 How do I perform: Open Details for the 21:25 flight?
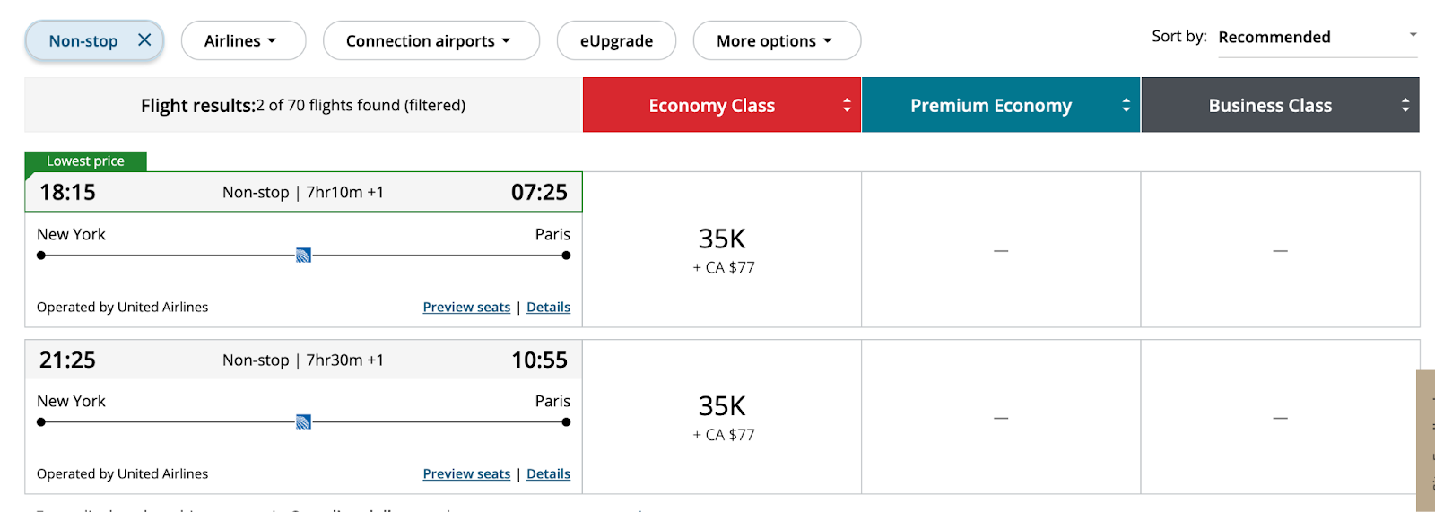(548, 474)
